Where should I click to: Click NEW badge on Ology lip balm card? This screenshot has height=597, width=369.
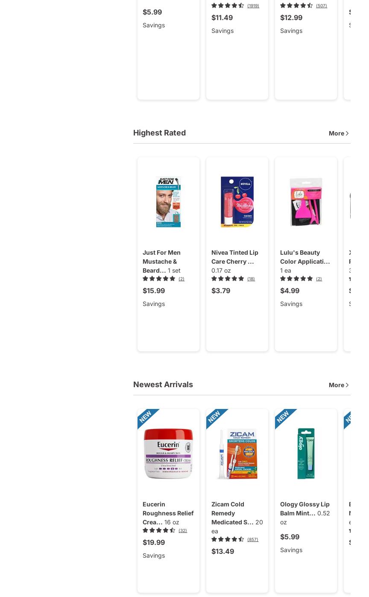284,417
